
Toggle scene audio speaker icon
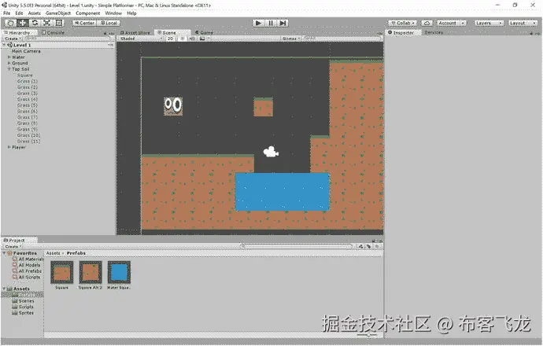193,39
